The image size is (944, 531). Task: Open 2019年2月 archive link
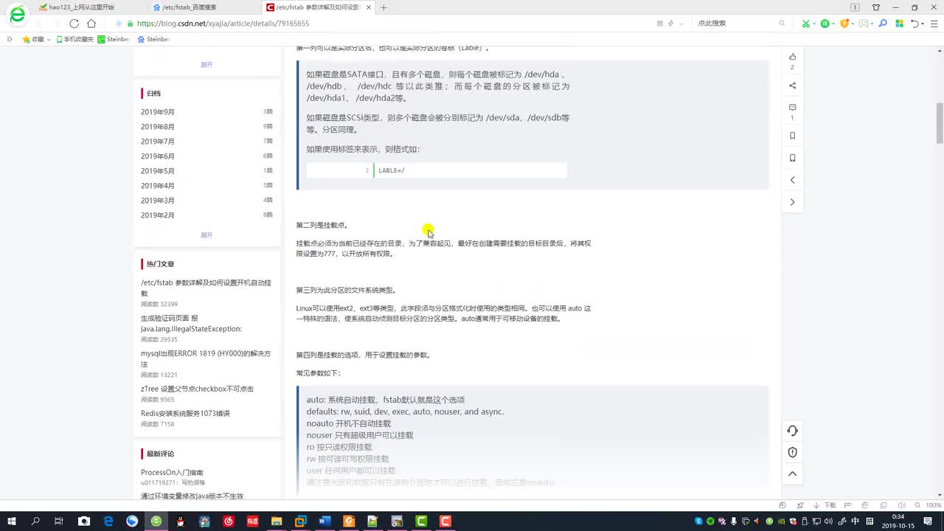click(x=158, y=215)
